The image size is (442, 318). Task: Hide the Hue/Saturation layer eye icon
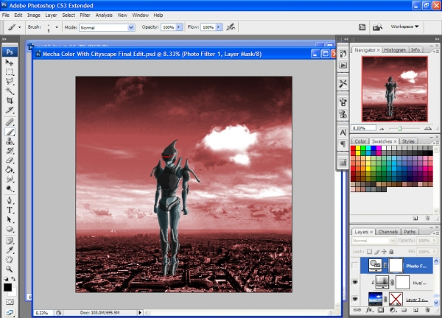(x=355, y=282)
